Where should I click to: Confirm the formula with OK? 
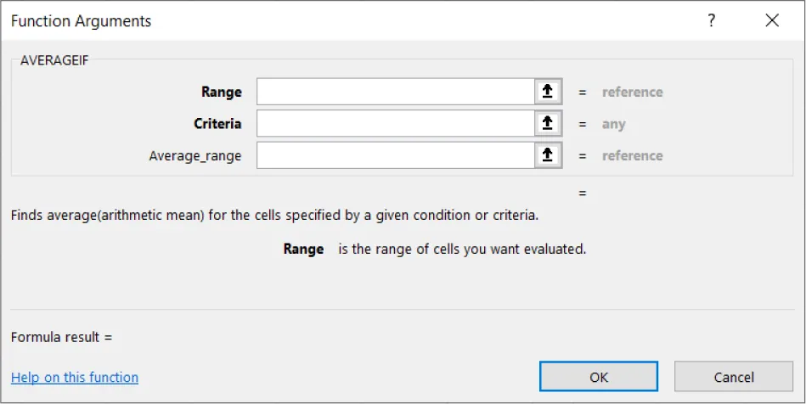tap(599, 377)
